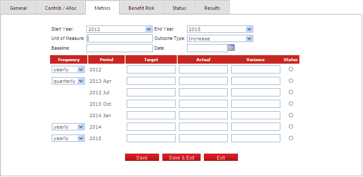Open the End Year dropdown
Screen dimensions: 363x177
220,29
